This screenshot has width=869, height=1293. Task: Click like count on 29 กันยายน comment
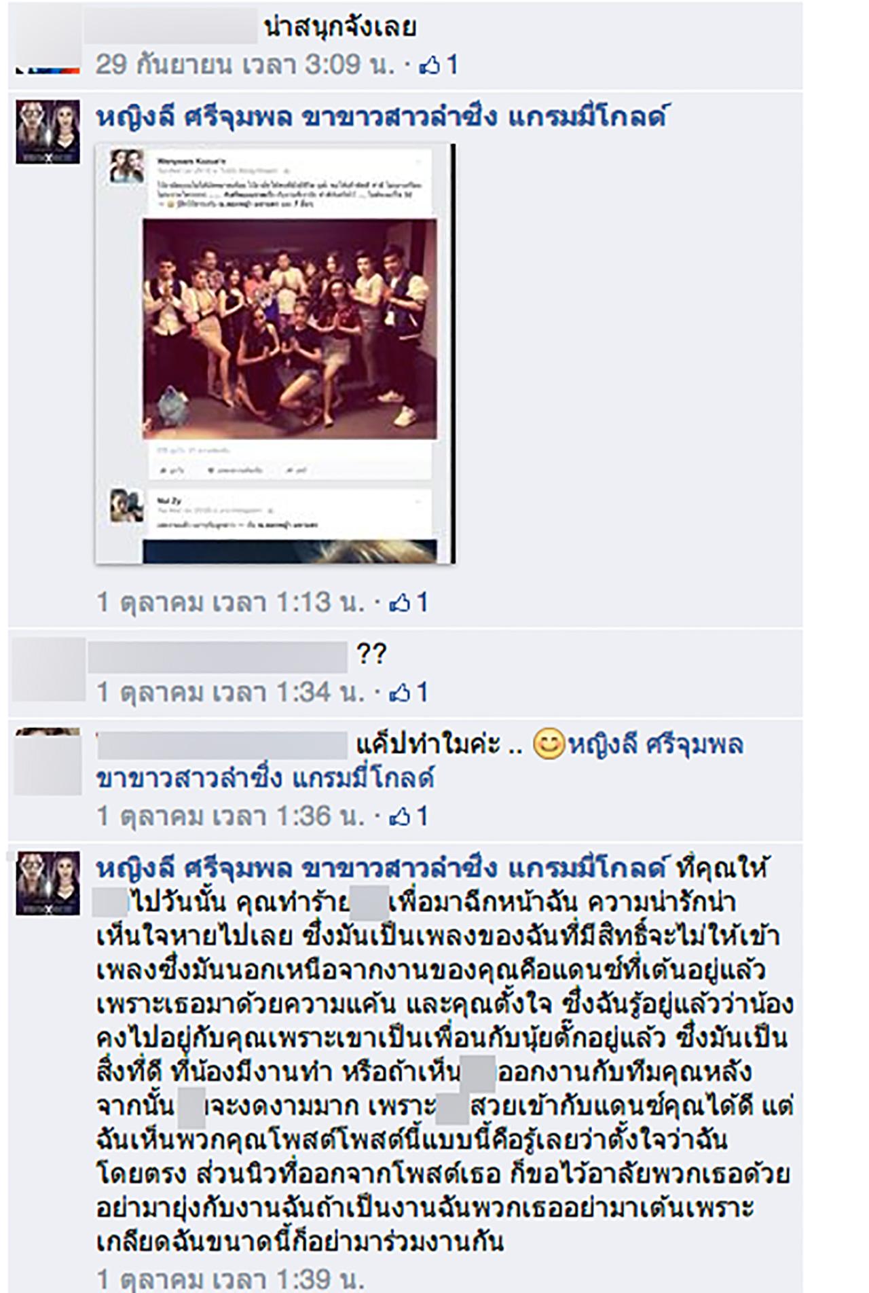(451, 65)
